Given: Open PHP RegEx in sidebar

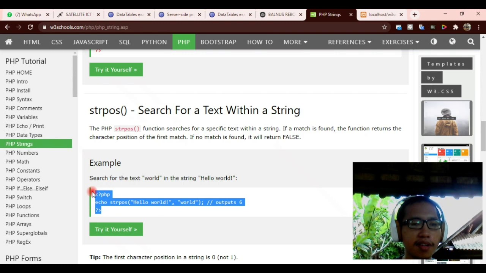Looking at the screenshot, I should pos(18,242).
